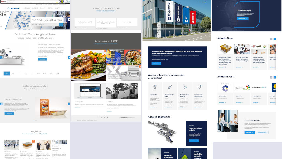Click the previous arrow beside Aktuelle Events
Image resolution: width=282 pixels, height=159 pixels.
[x=271, y=77]
